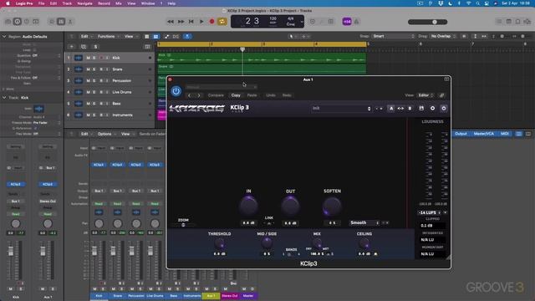This screenshot has height=301, width=535.
Task: Select the mixer MIDI filter tab
Action: [x=504, y=134]
